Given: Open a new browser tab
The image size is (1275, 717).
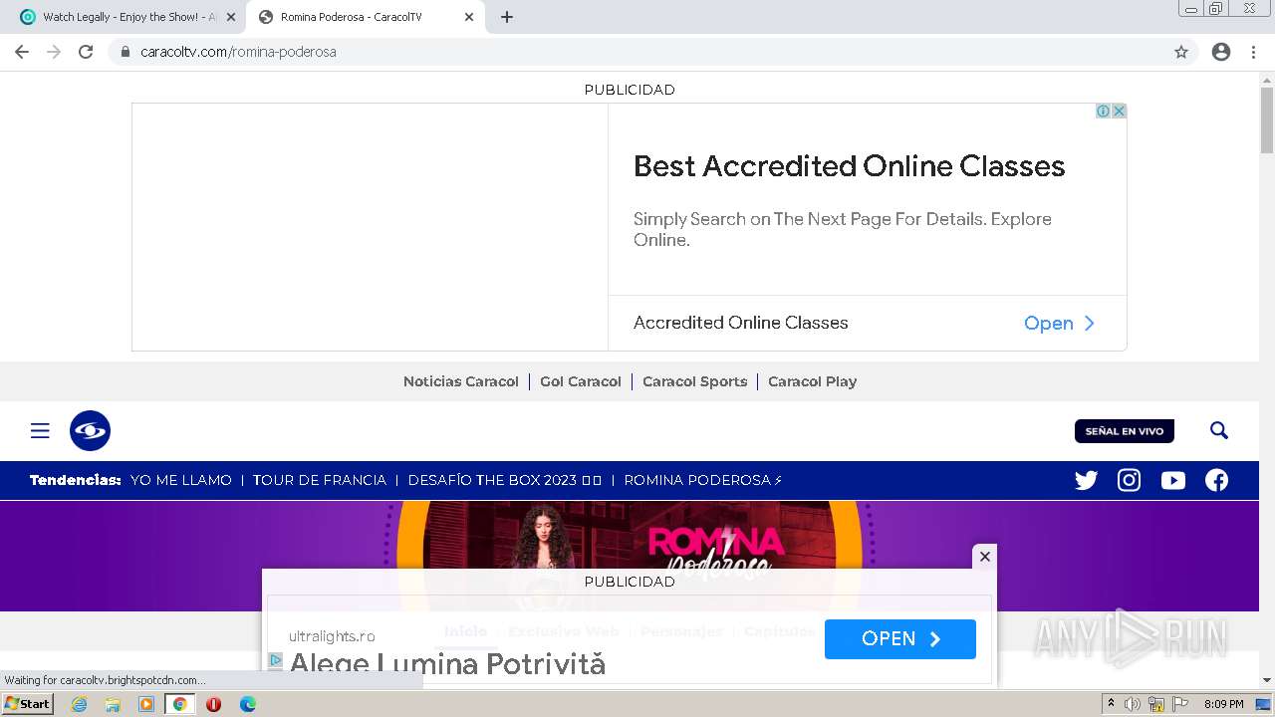Looking at the screenshot, I should point(507,17).
